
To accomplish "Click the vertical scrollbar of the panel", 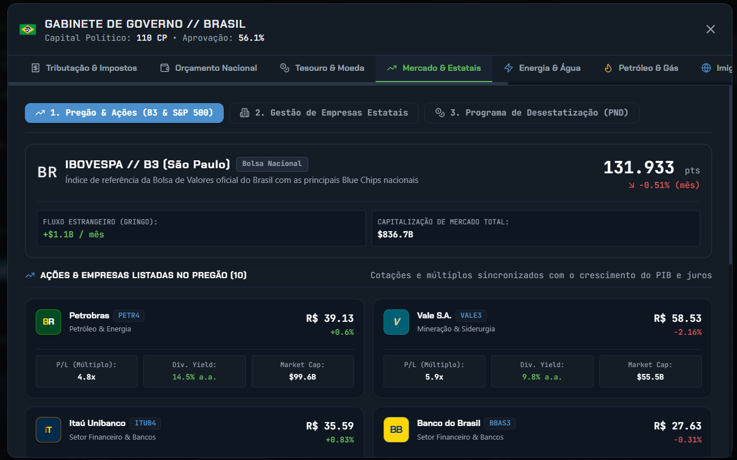I will 731,174.
